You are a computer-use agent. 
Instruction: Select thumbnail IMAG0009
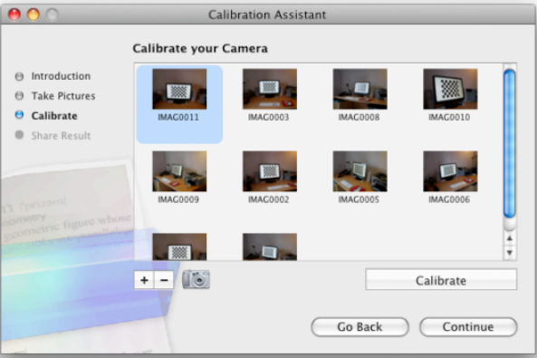point(179,171)
